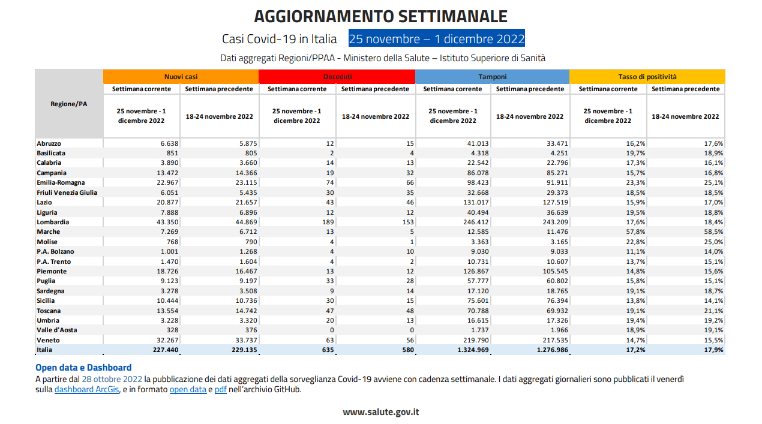
Task: Open the "28 ottobre 2022" link
Action: coord(112,379)
